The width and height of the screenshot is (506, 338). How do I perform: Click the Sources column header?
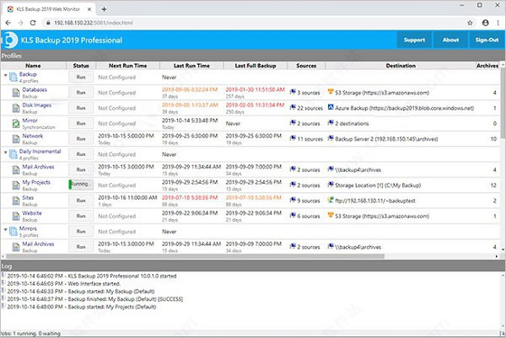tap(306, 66)
